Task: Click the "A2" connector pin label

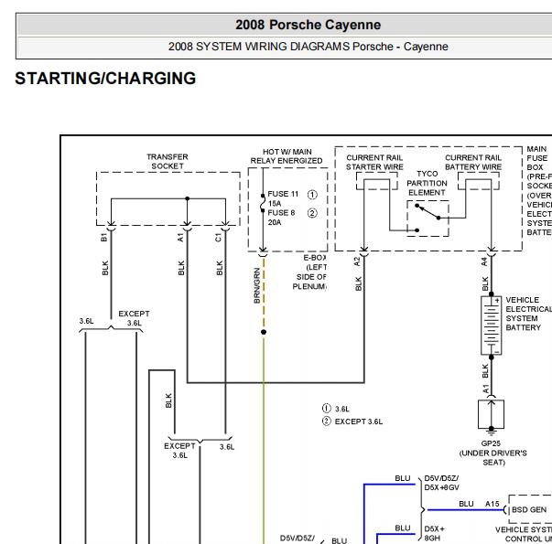Action: (357, 261)
